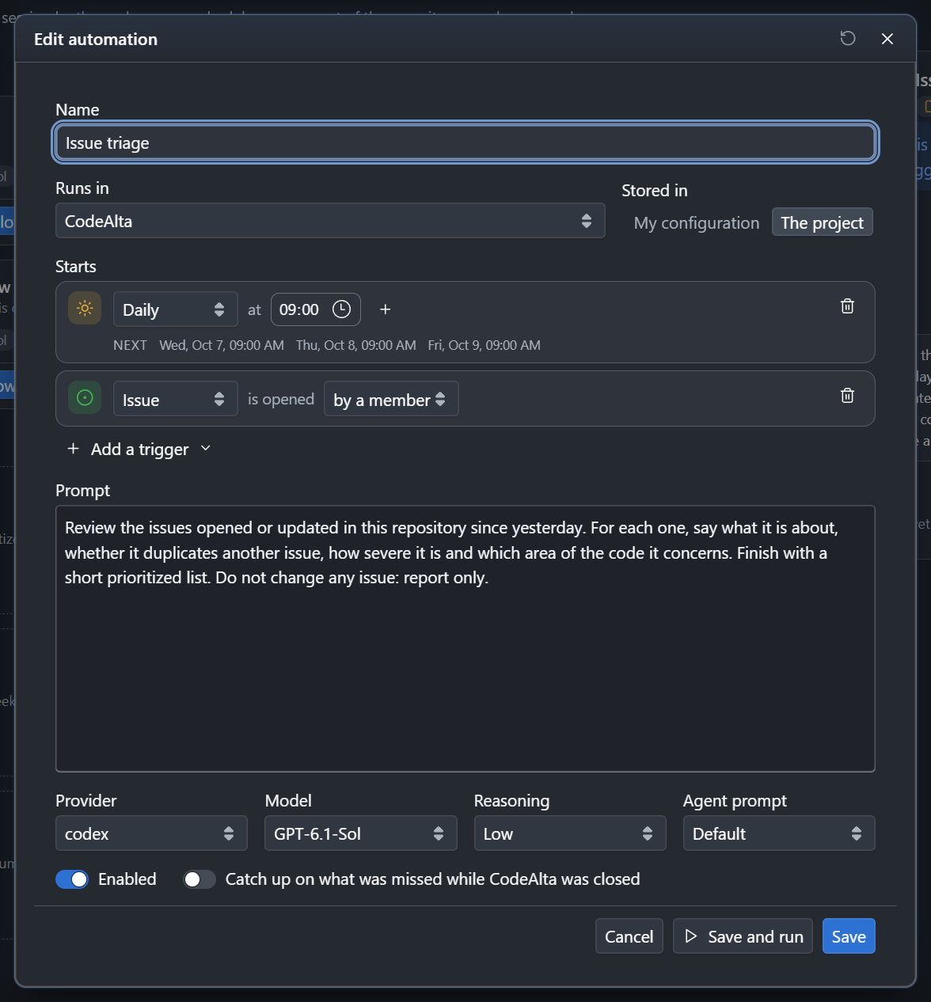
Task: Click the 'is opened' text in trigger row
Action: (281, 399)
